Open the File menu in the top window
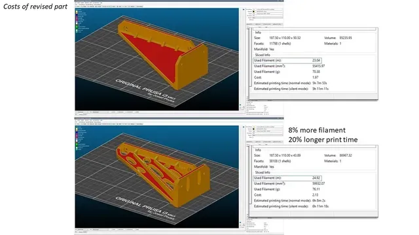Image resolution: width=419 pixels, height=235 pixels. coord(76,3)
